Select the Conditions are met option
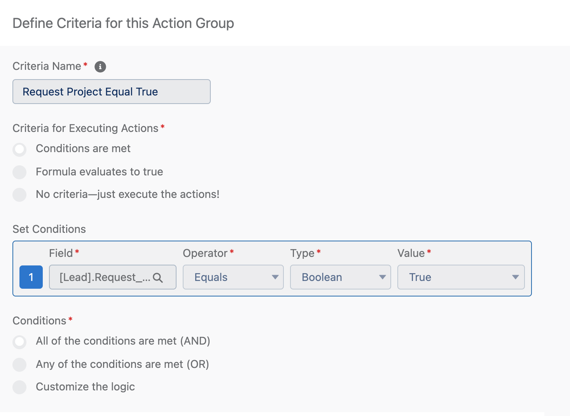The image size is (570, 416). [x=19, y=149]
